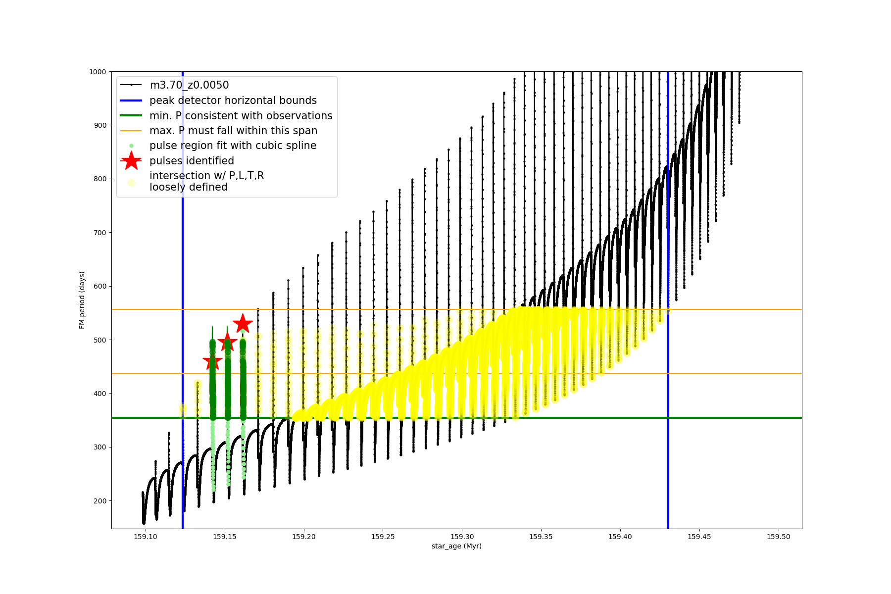Click the black line sample in the legend
This screenshot has height=594, width=891.
(x=131, y=85)
